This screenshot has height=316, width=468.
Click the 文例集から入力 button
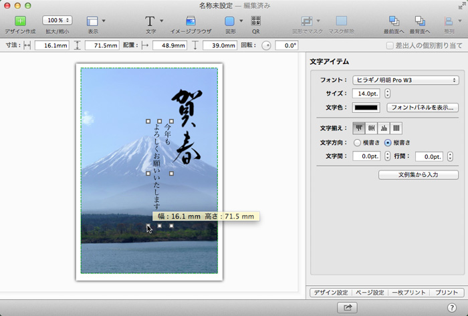click(418, 174)
